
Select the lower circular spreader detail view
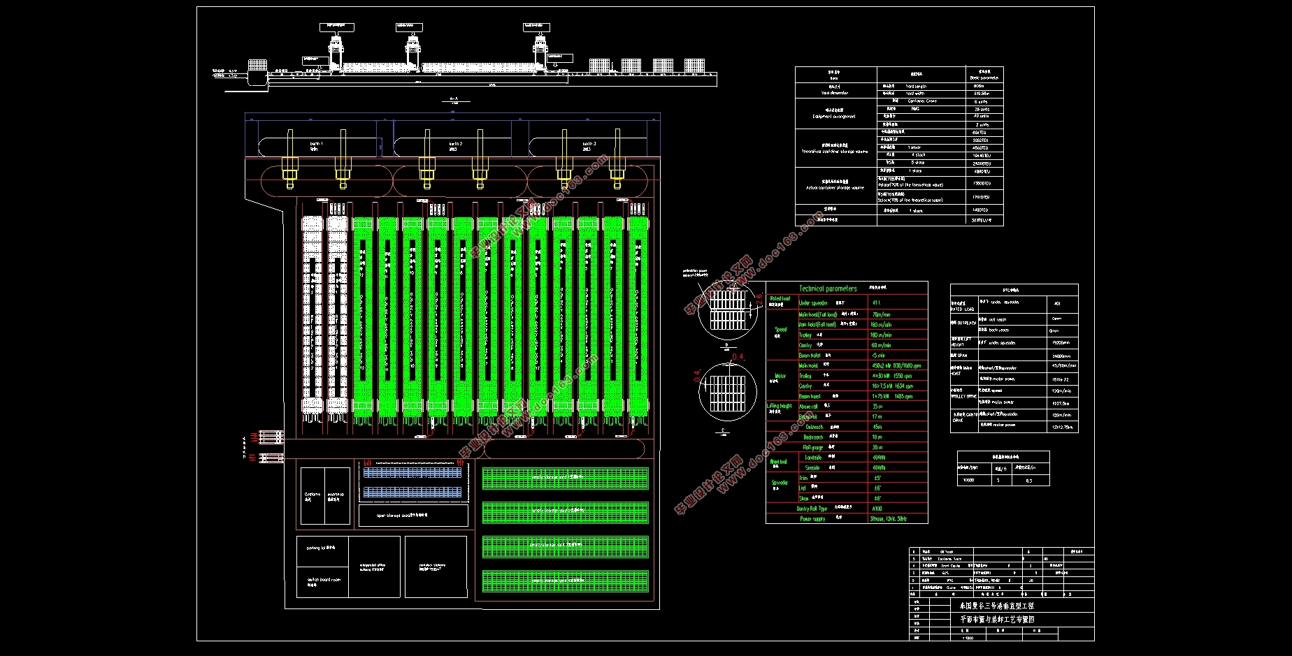pyautogui.click(x=728, y=393)
